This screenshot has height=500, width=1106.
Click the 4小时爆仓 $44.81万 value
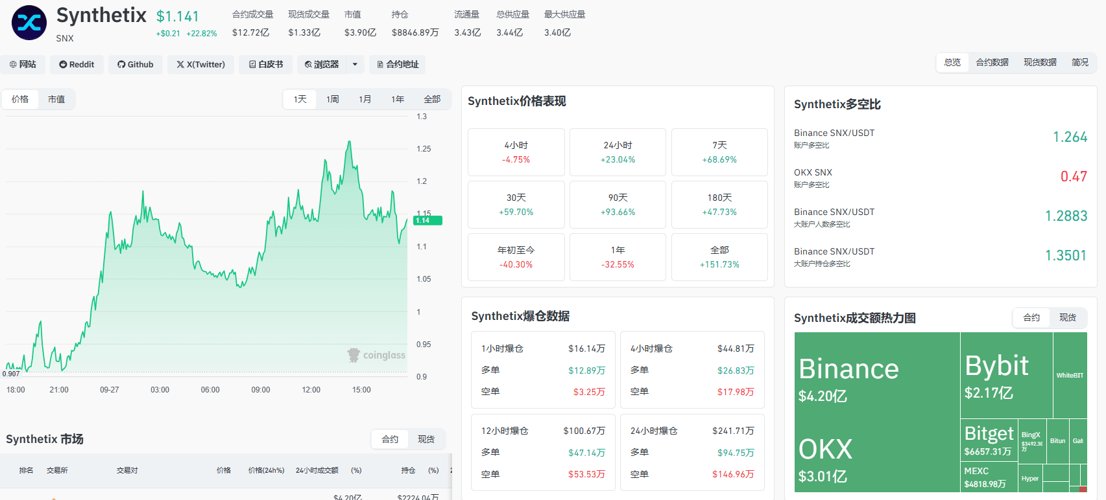[736, 348]
